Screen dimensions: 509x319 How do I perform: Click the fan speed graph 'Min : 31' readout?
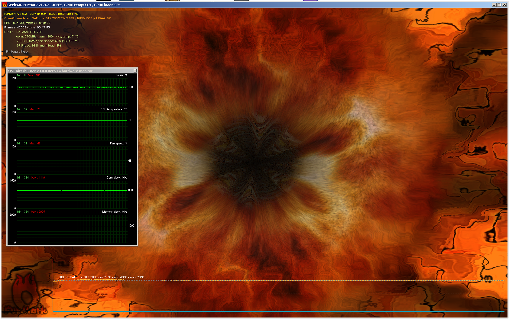tap(22, 143)
